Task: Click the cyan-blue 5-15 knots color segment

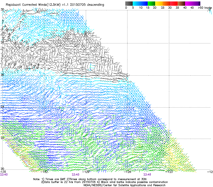Action: [140, 3]
